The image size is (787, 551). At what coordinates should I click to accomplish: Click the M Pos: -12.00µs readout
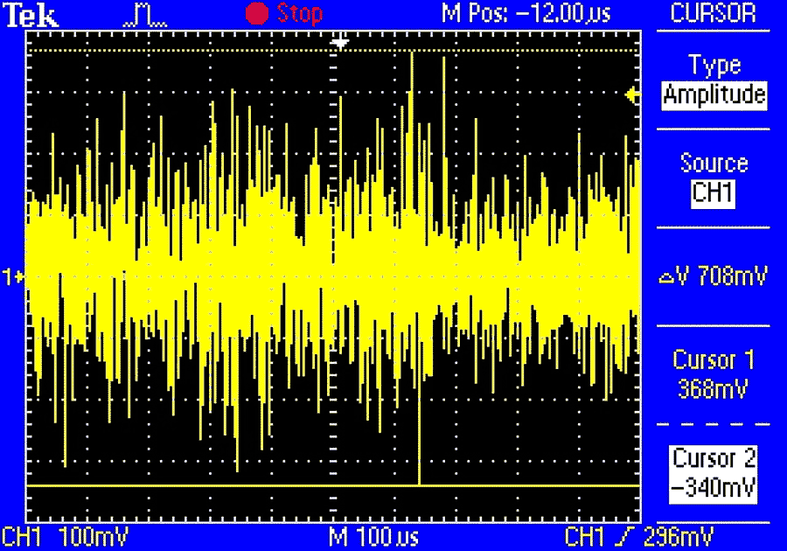526,13
